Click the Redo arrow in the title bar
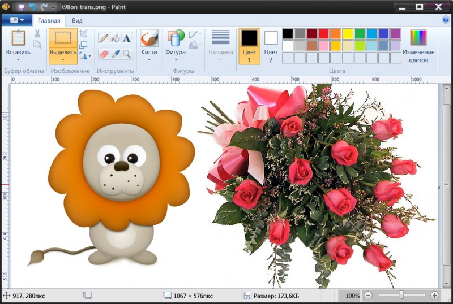This screenshot has width=453, height=304. click(x=44, y=7)
